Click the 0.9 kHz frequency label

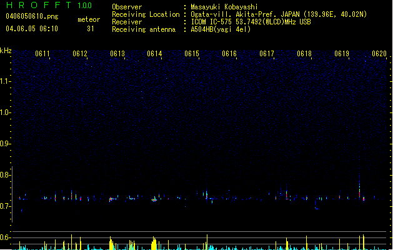(x=5, y=144)
